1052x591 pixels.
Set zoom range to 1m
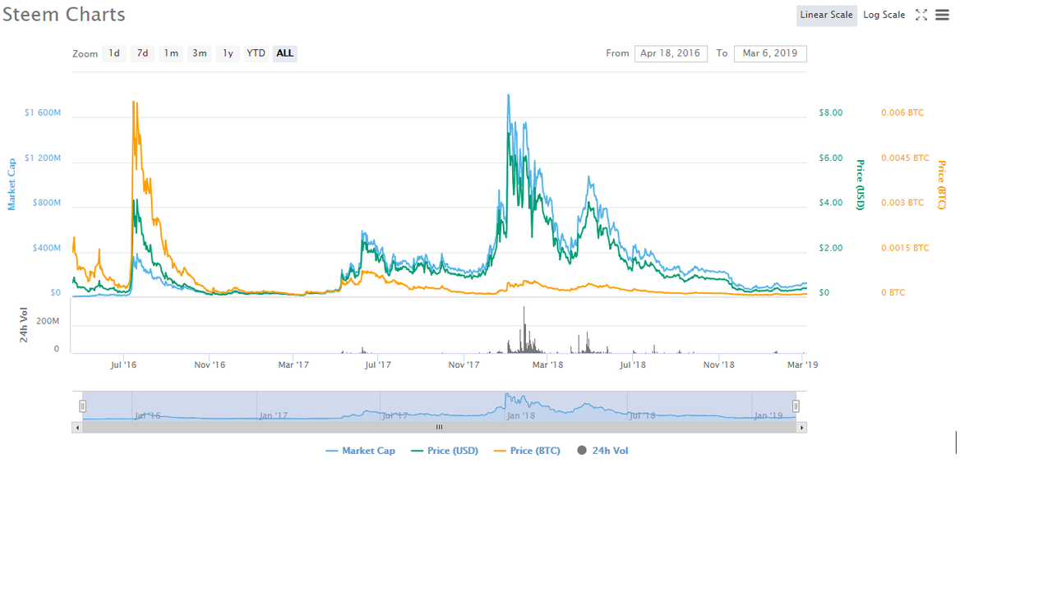pos(171,53)
